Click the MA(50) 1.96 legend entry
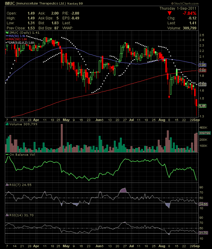The image size is (212, 249). [15, 36]
